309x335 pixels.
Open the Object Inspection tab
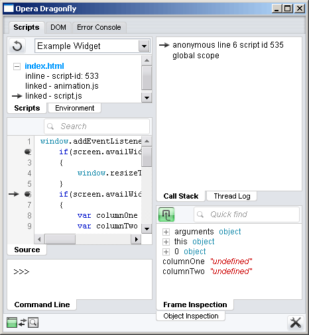(x=191, y=316)
